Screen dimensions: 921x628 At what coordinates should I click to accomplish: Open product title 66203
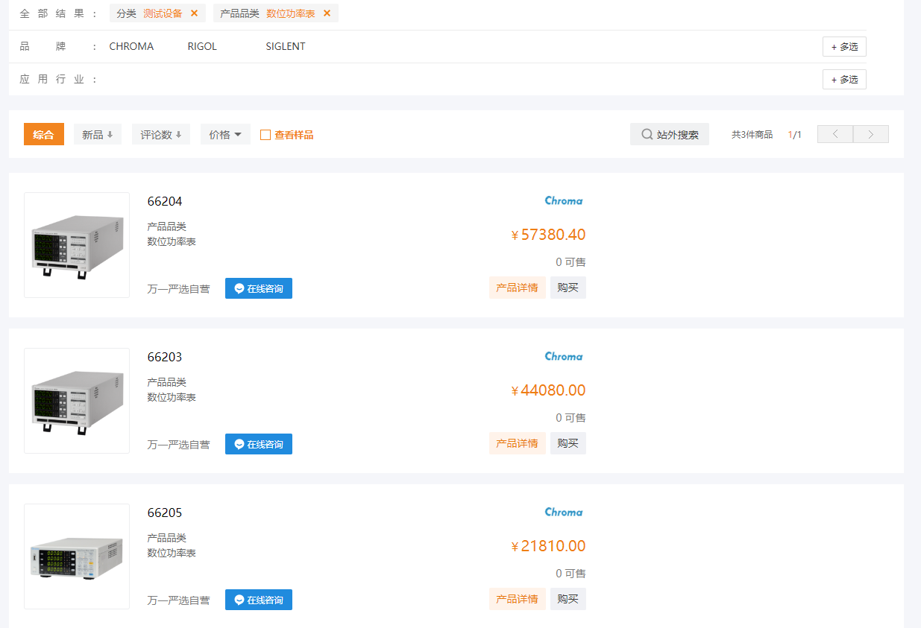pyautogui.click(x=165, y=357)
